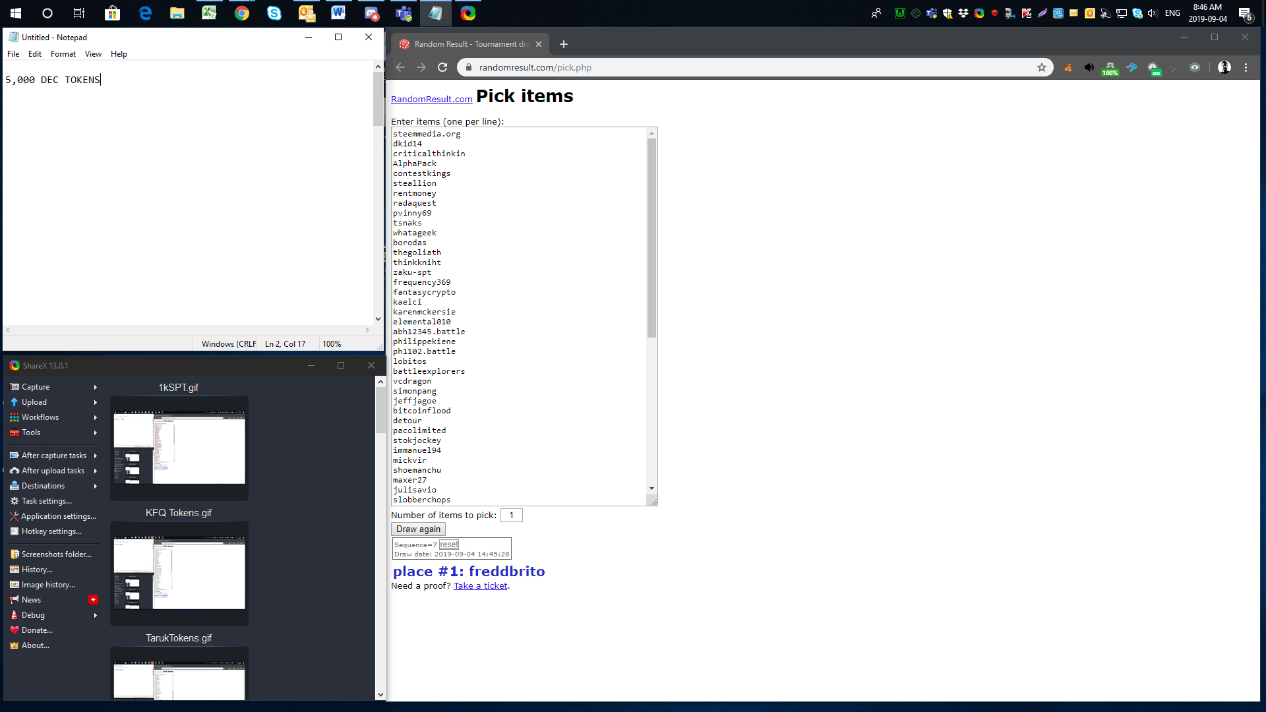Click the 1kSPT.gif thumbnail
Viewport: 1266px width, 712px height.
tap(179, 448)
